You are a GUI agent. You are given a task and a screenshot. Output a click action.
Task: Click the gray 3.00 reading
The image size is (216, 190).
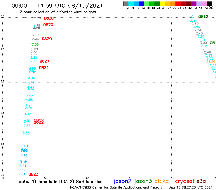[x=203, y=43]
